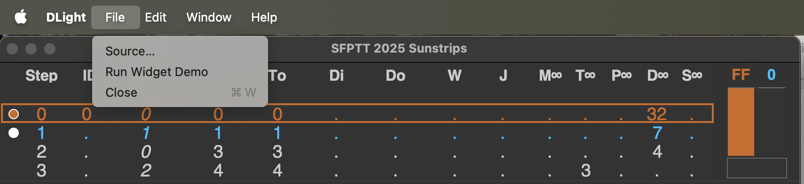Viewport: 804px width, 184px height.
Task: Click the orange FF fader bar
Action: tap(741, 122)
